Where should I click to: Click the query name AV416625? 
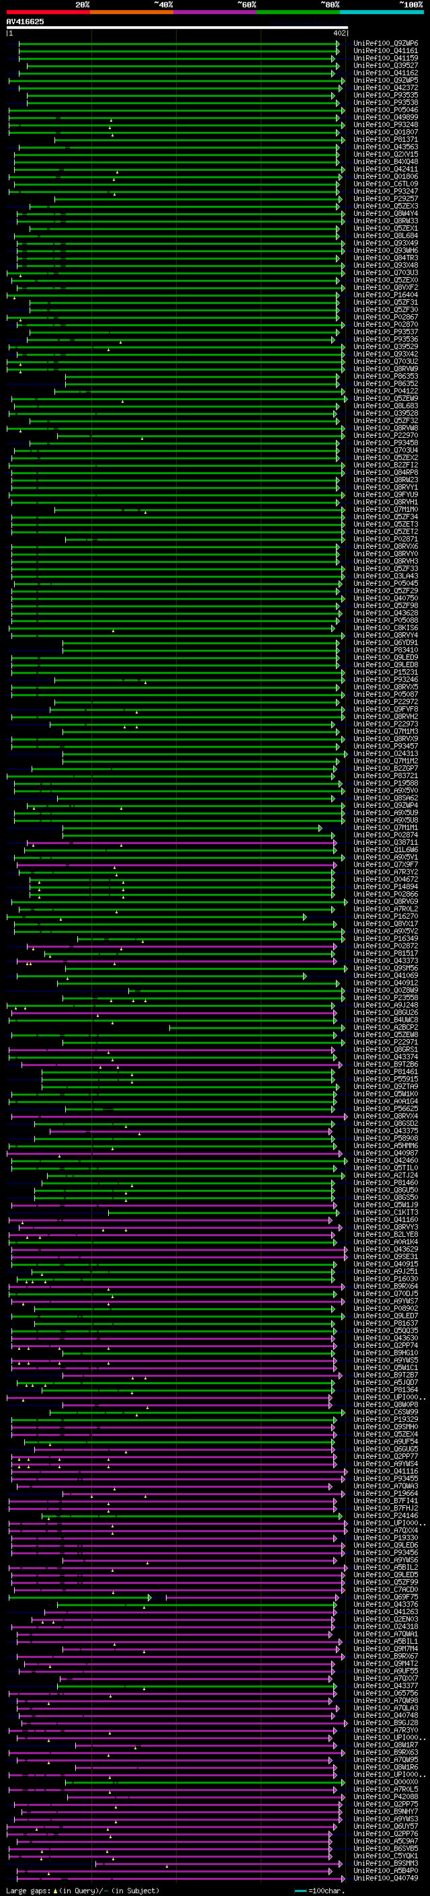coord(25,22)
